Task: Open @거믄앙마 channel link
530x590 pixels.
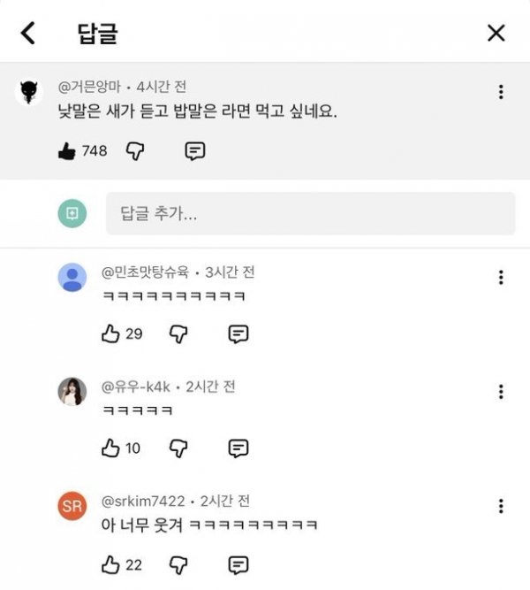Action: [x=88, y=87]
